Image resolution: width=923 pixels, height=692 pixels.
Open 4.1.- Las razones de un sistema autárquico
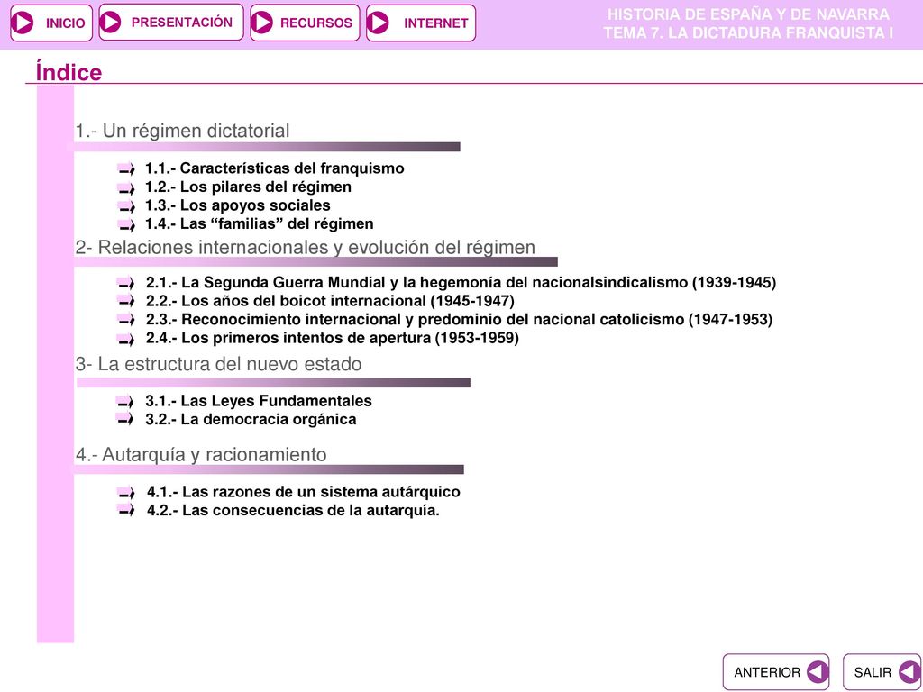tap(303, 492)
